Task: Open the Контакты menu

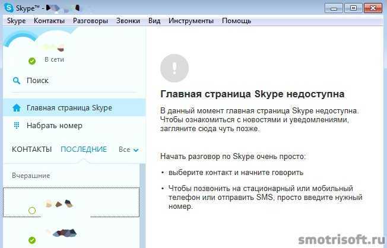Action: 49,21
